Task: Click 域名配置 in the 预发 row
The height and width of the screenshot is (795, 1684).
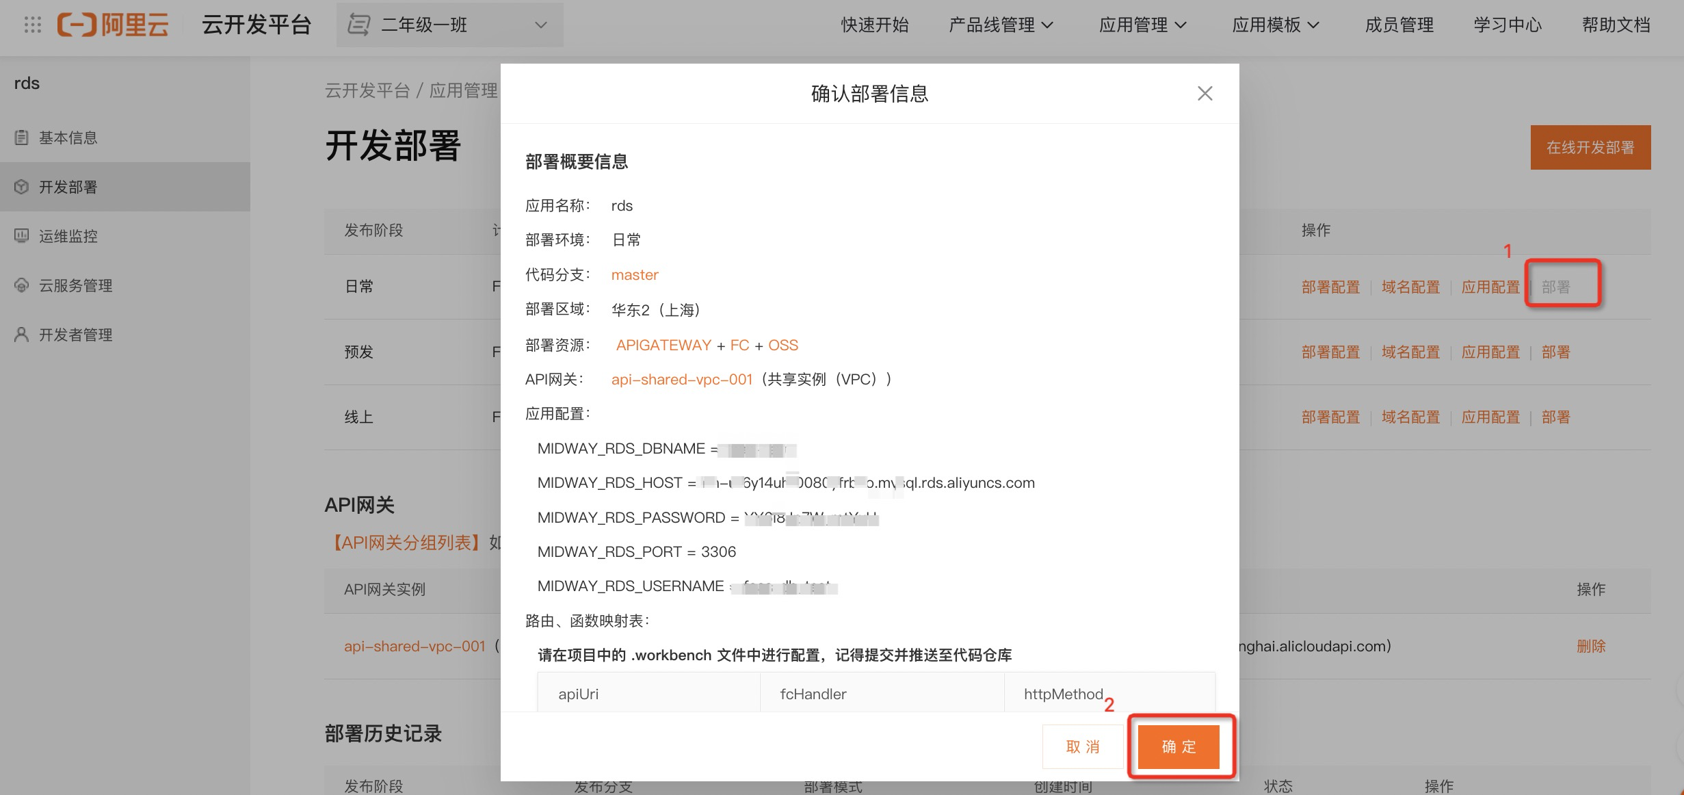Action: (x=1410, y=352)
